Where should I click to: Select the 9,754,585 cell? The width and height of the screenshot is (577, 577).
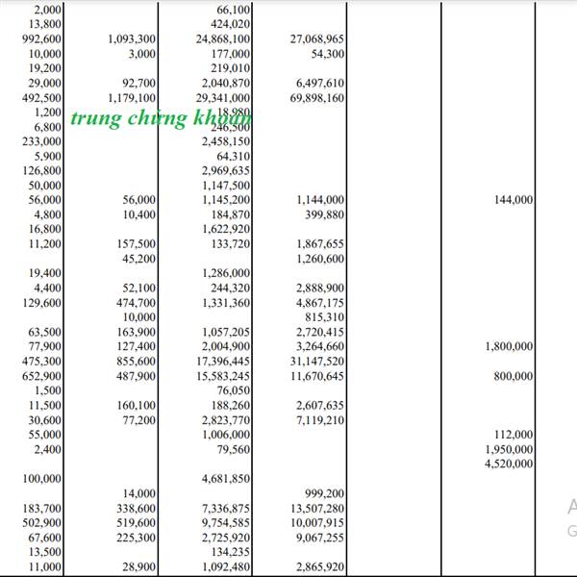pyautogui.click(x=226, y=522)
